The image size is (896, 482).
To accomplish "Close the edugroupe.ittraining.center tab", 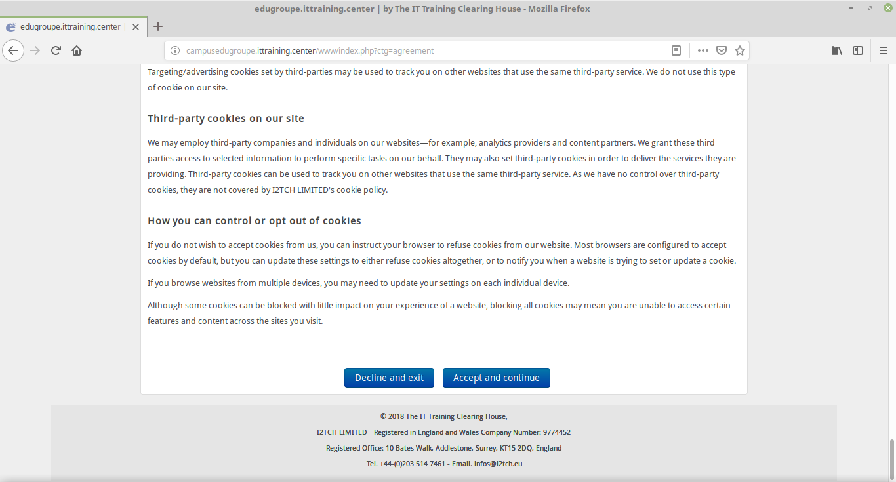I will click(136, 27).
